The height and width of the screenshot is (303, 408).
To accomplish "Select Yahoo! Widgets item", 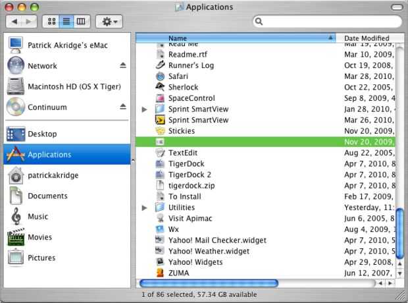I will pyautogui.click(x=195, y=262).
